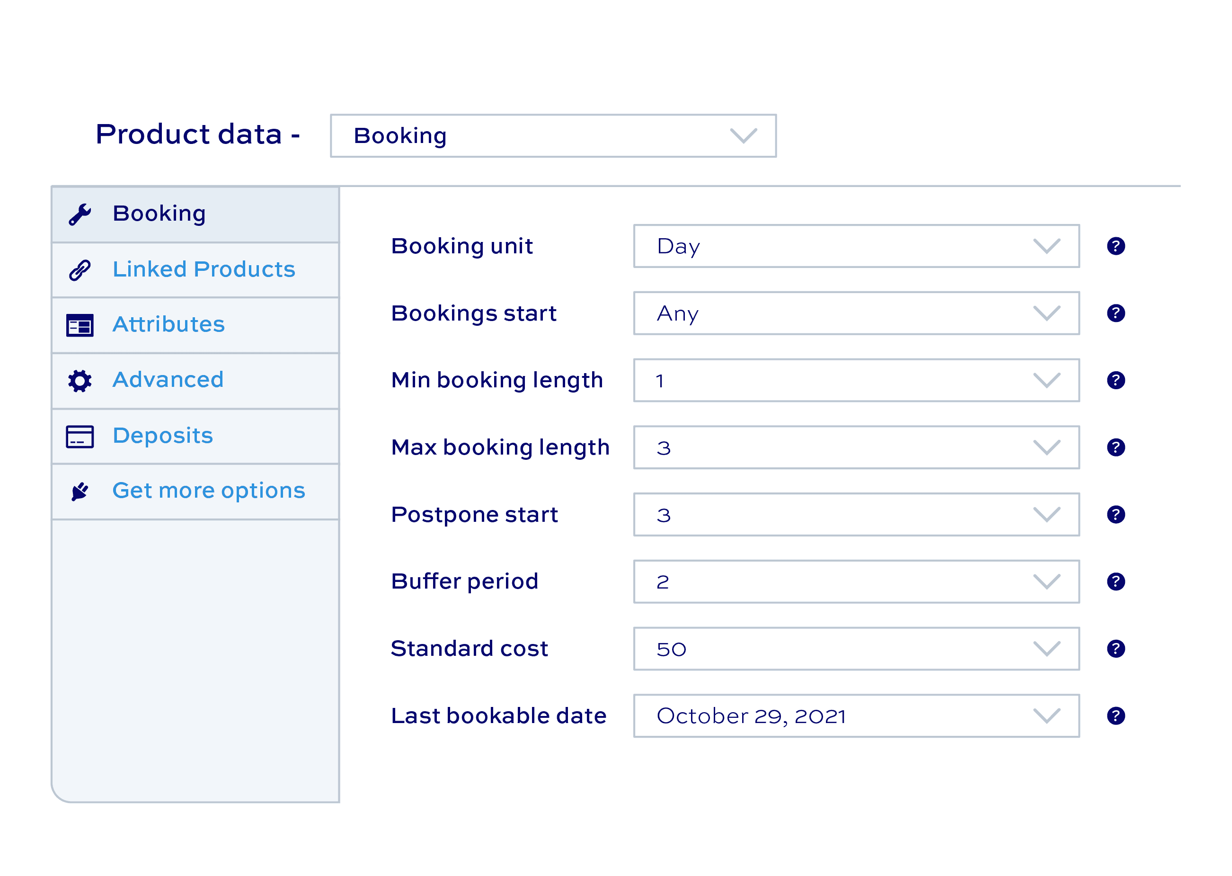
Task: Click the wrench icon beside Booking tab
Action: pos(80,214)
